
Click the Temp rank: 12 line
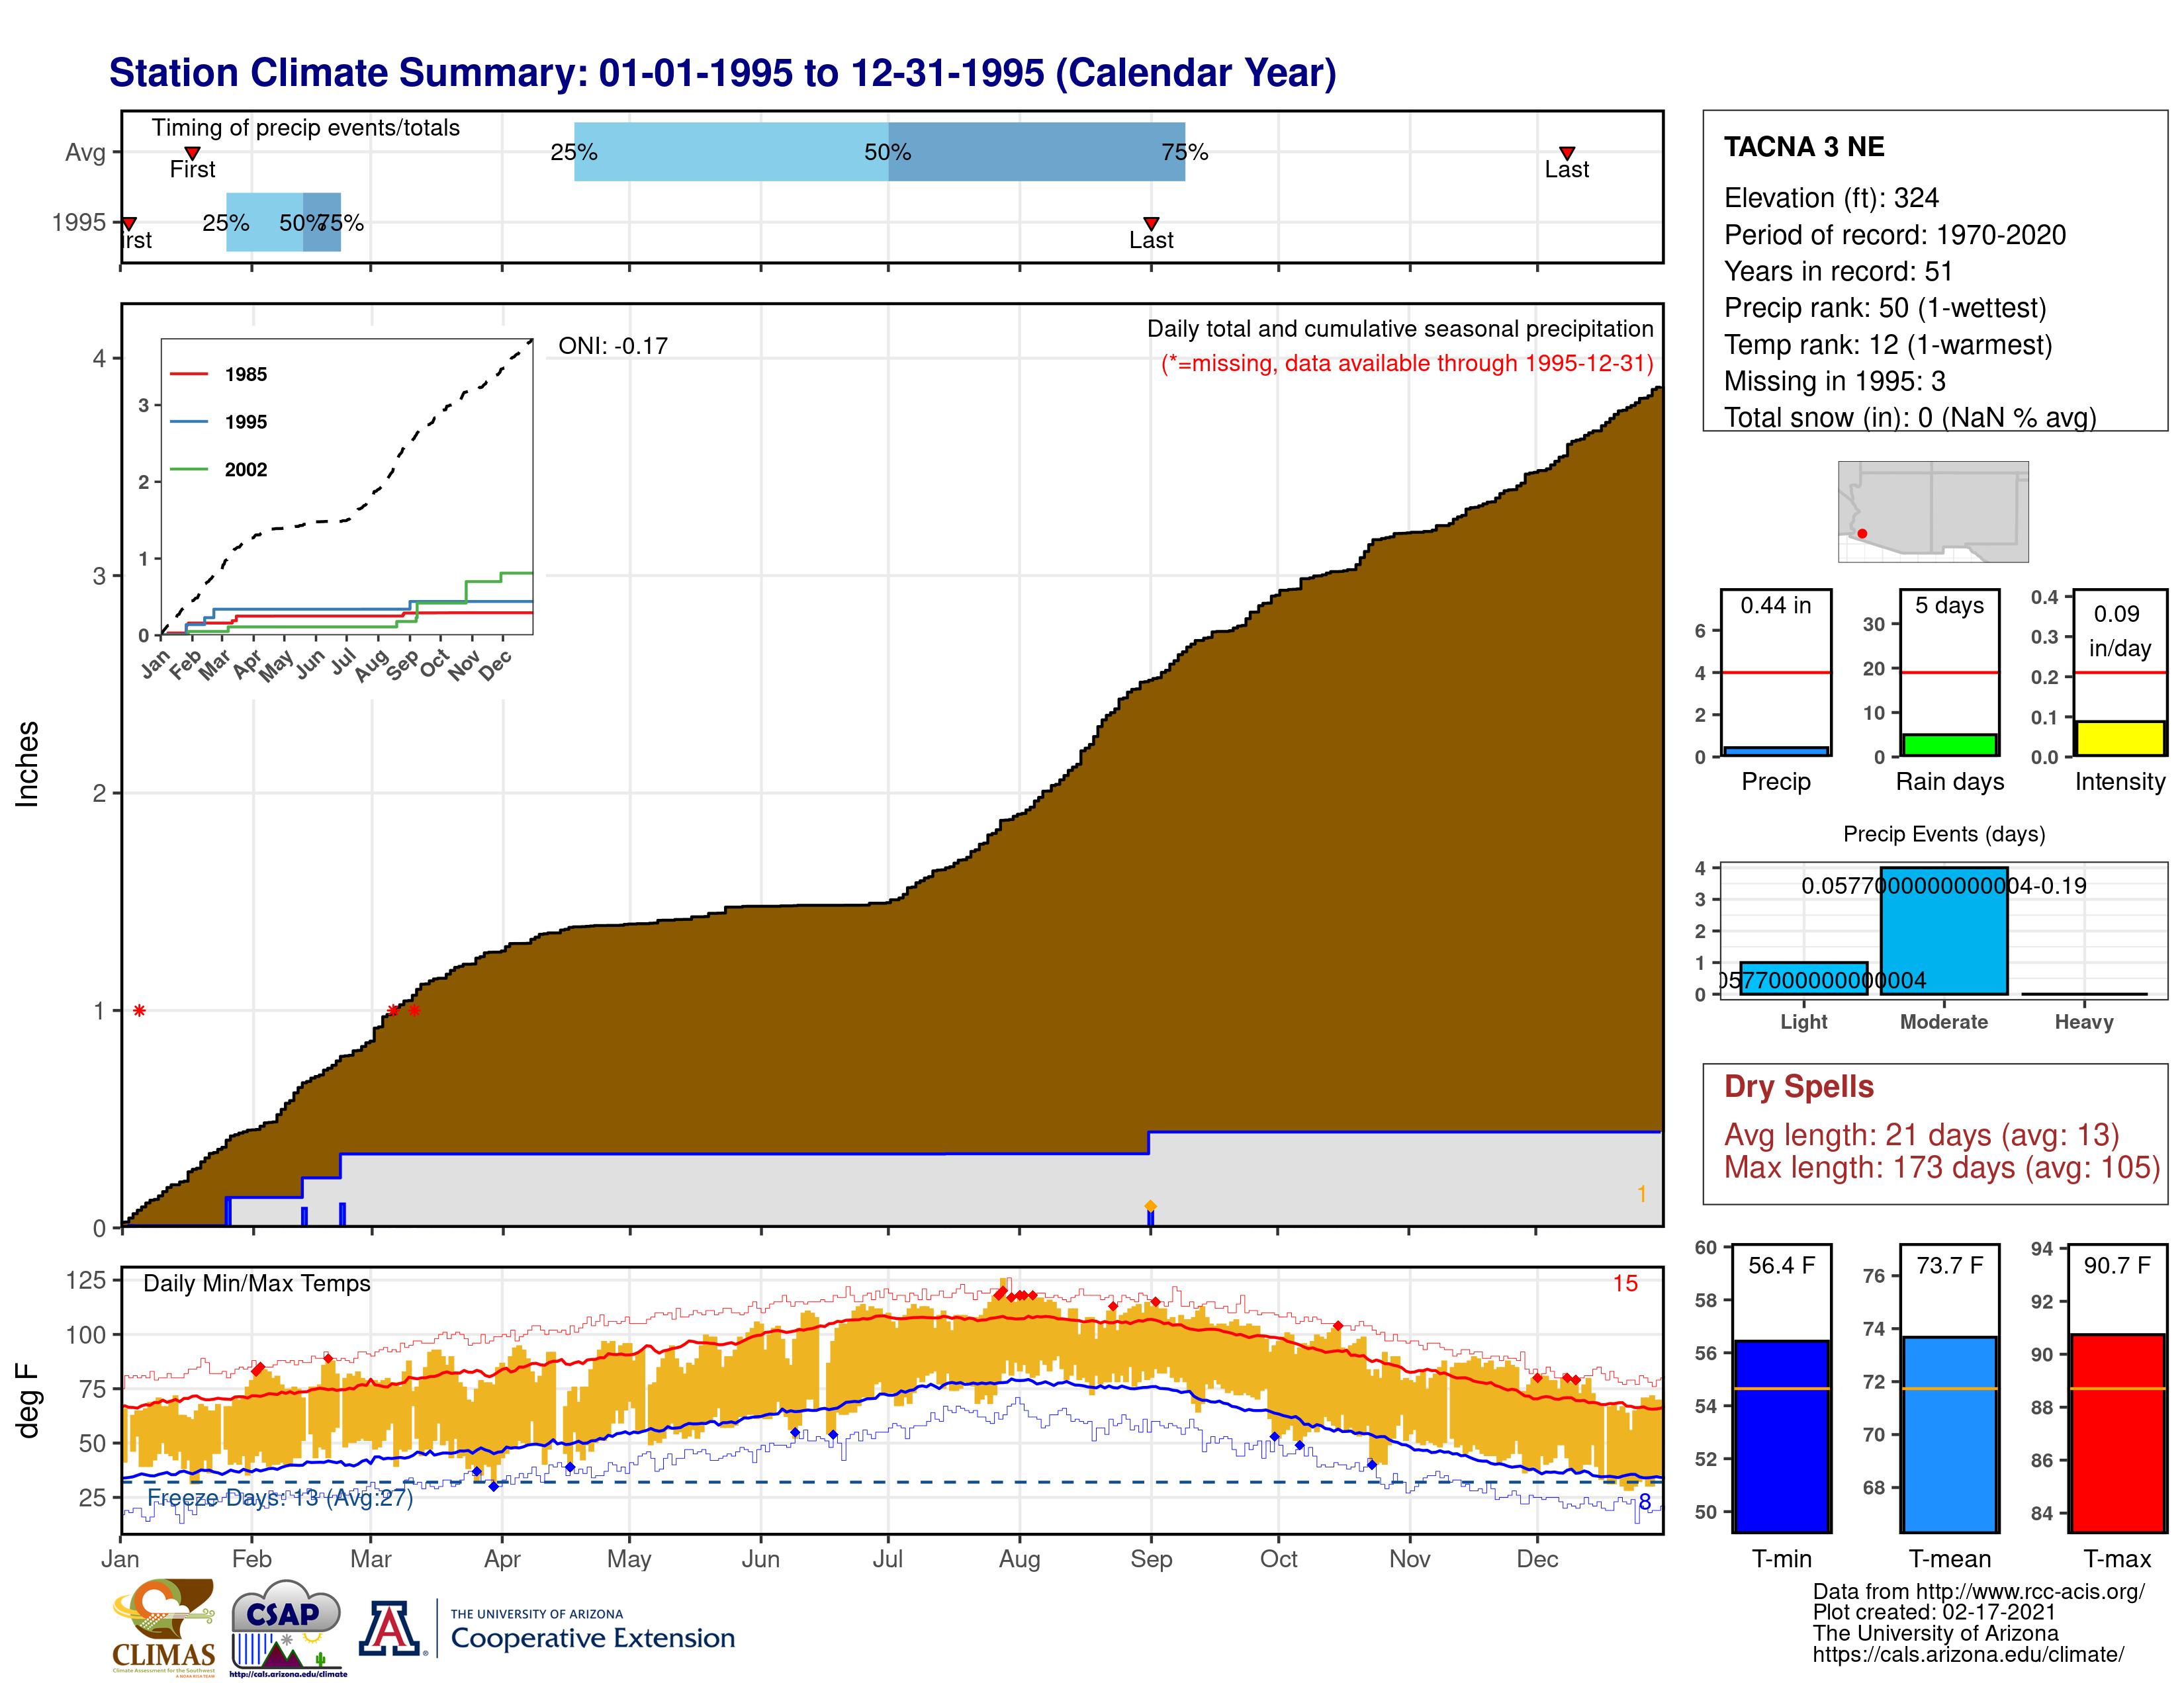point(1888,345)
